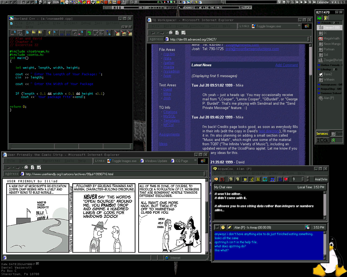Open the Tools menu in User Friendly browser

pos(69,161)
